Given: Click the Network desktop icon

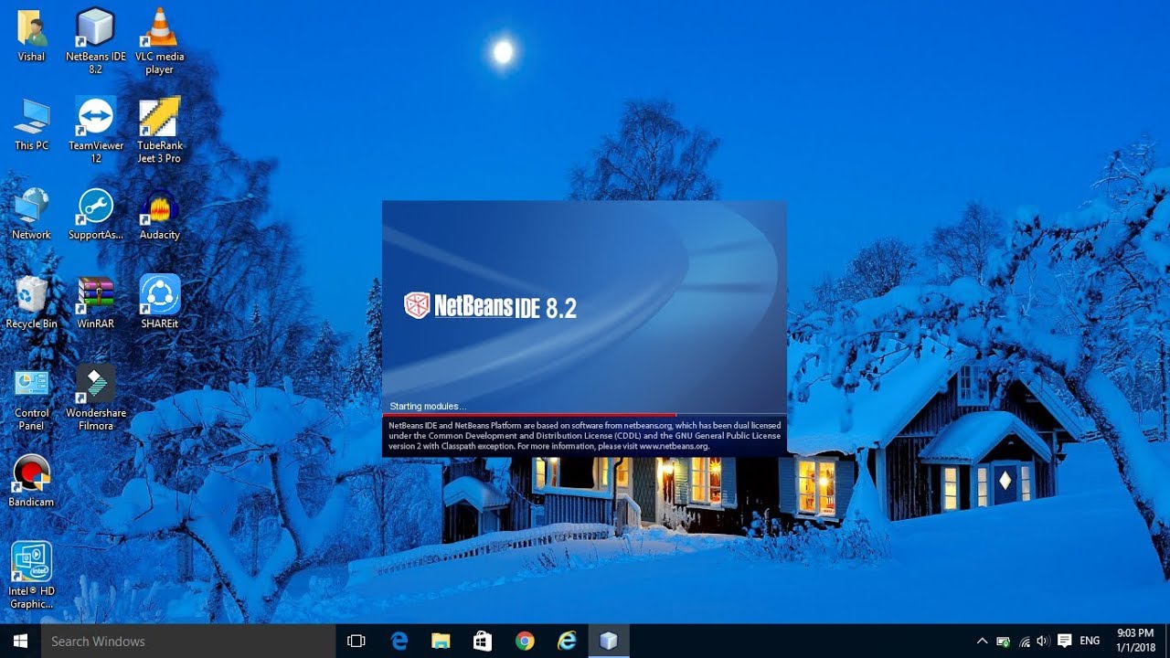Looking at the screenshot, I should coord(31,213).
